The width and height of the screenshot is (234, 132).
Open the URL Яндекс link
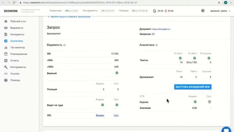pyautogui.click(x=100, y=115)
